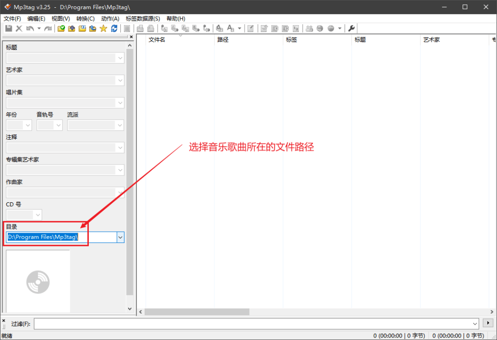The image size is (497, 340).
Task: Click the 就绪 status bar text
Action: [x=7, y=336]
